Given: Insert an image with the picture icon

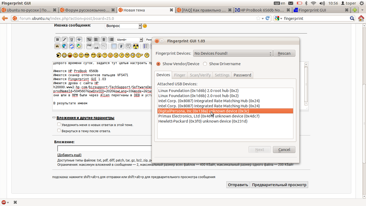Looking at the screenshot, I should [57, 46].
